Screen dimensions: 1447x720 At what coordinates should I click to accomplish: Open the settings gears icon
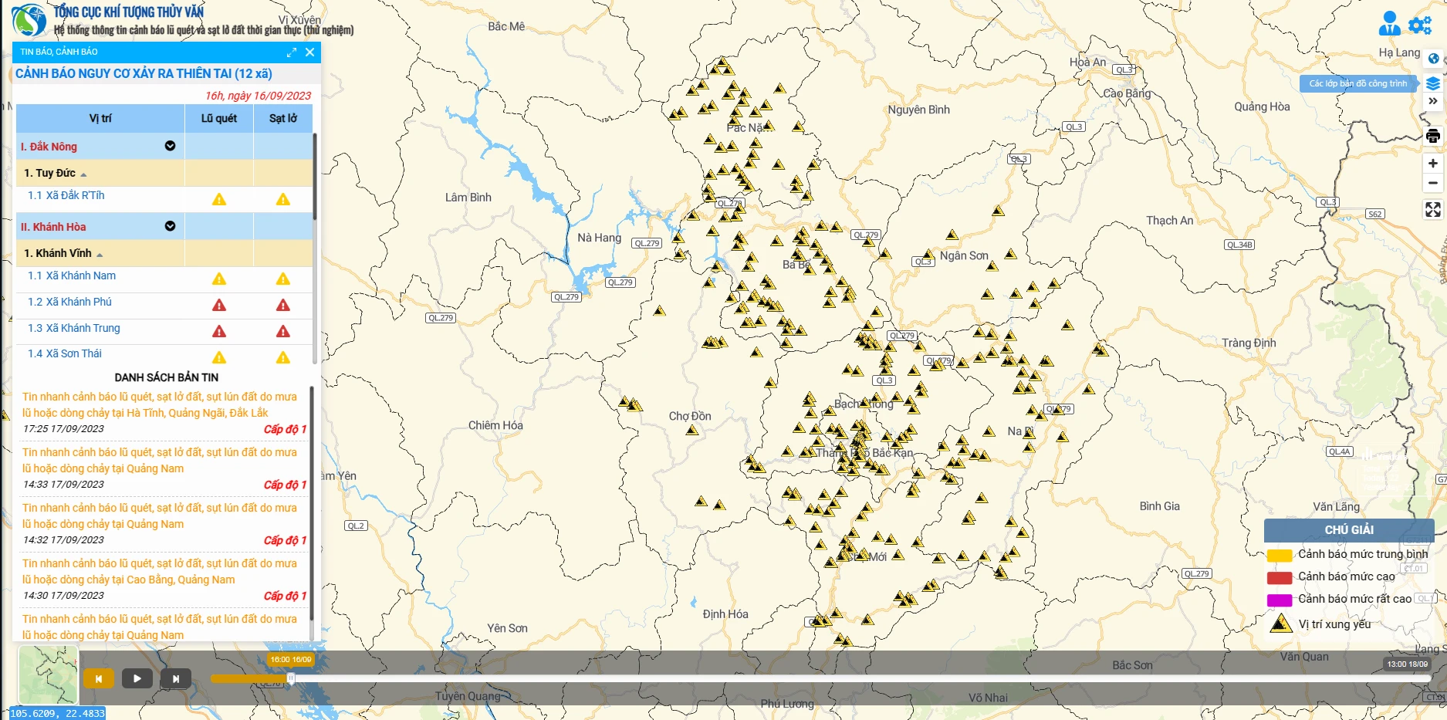[1420, 25]
